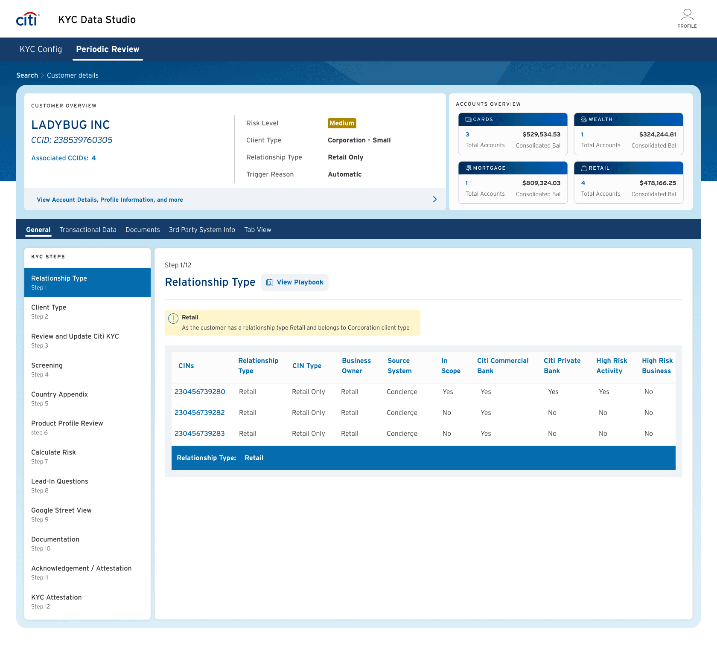The height and width of the screenshot is (652, 717).
Task: Select Calculate Risk step 7
Action: [87, 457]
